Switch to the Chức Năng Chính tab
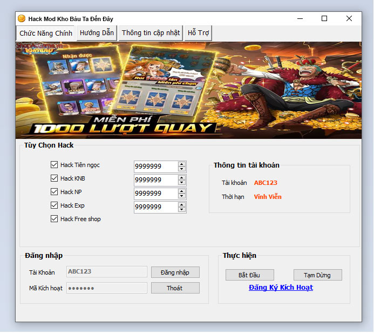Screen dimensions: 374x333 pos(45,33)
